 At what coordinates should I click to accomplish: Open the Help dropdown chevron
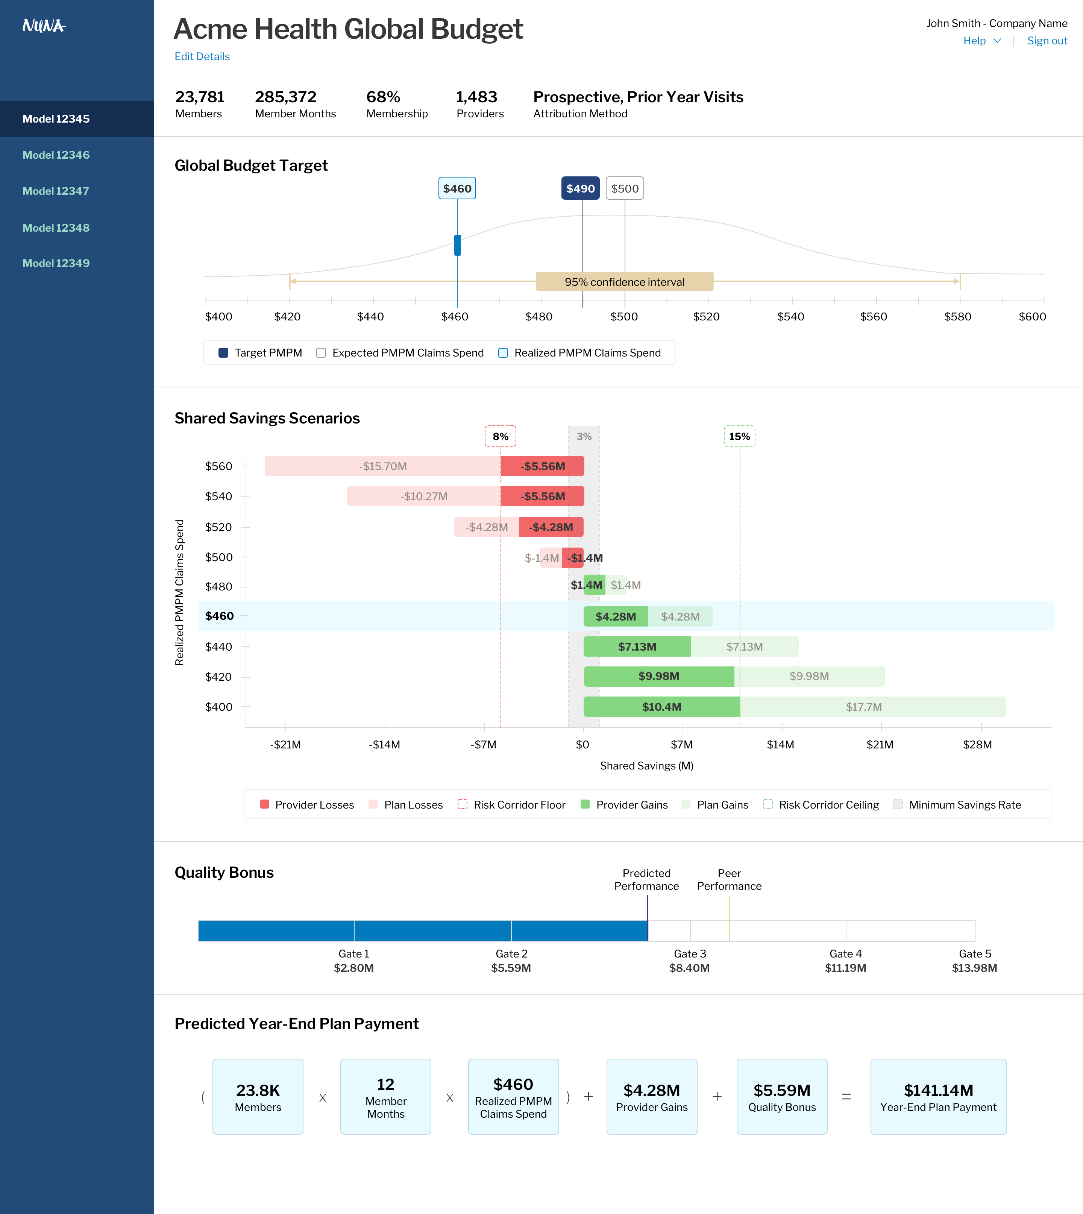click(x=997, y=41)
